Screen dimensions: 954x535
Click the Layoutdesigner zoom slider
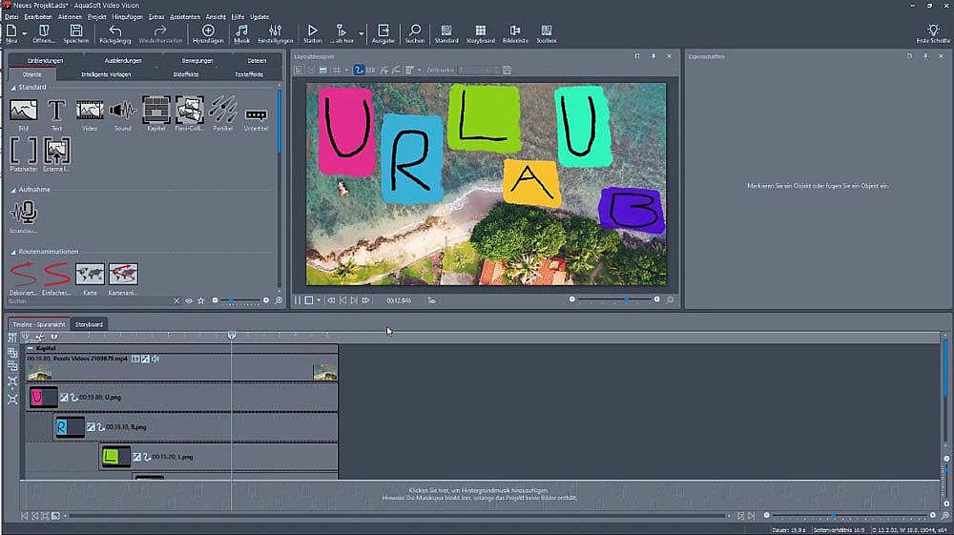pyautogui.click(x=615, y=299)
